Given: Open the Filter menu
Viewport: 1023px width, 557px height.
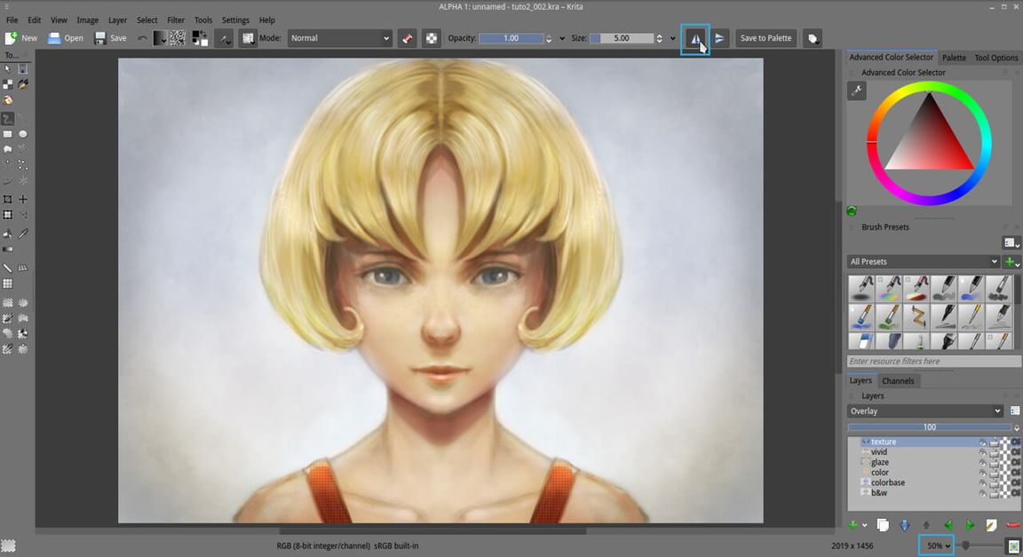Looking at the screenshot, I should 176,20.
